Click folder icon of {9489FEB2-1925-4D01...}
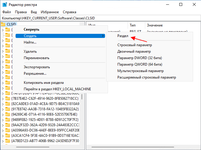Image resolution: width=201 pixels, height=150 pixels. tap(8, 120)
